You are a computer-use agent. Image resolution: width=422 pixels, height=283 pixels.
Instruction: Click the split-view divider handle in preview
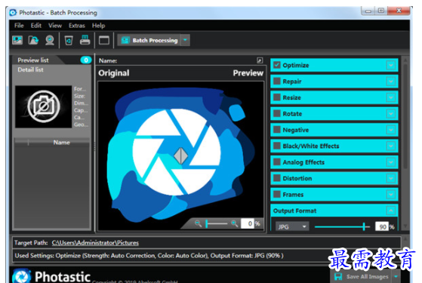tap(180, 155)
